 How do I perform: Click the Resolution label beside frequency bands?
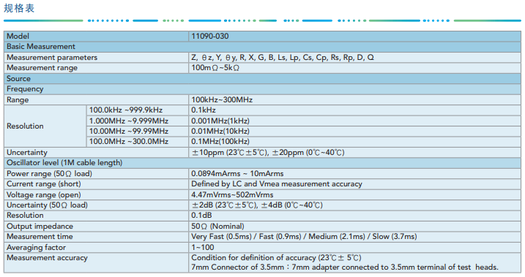(25, 126)
